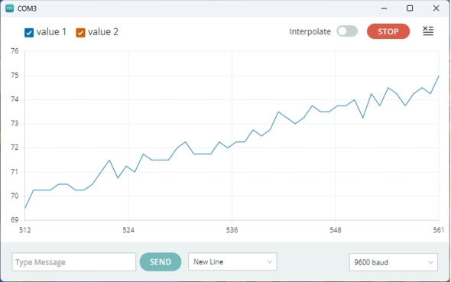Clear the plot with the clear-output icon
This screenshot has width=451, height=282.
point(428,31)
